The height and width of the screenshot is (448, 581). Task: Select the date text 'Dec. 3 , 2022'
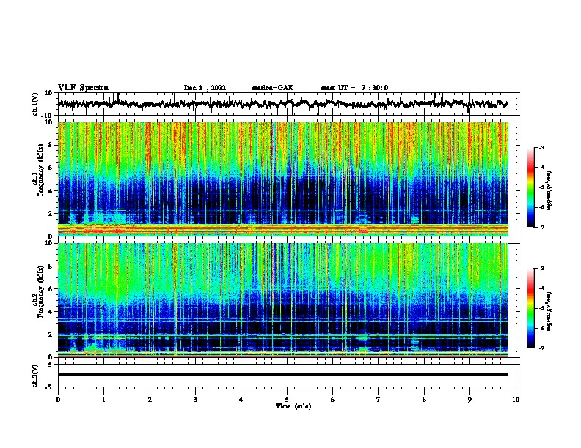click(x=205, y=88)
